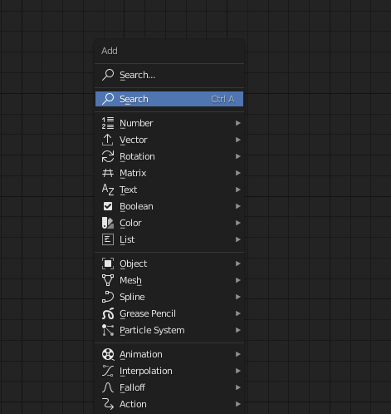Viewport: 391px width, 414px height.
Task: Expand the Particle System submenu arrow
Action: point(237,330)
